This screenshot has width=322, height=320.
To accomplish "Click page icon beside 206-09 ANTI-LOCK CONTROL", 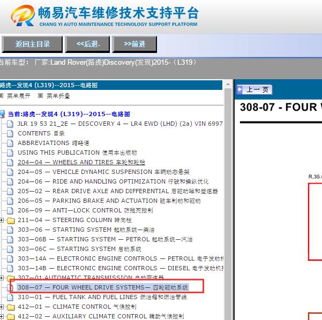I will click(10, 211).
